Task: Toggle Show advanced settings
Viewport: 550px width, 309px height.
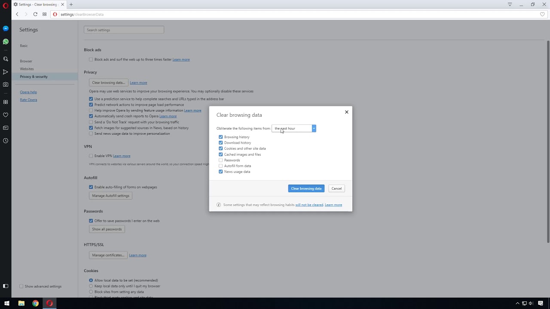Action: [21, 286]
